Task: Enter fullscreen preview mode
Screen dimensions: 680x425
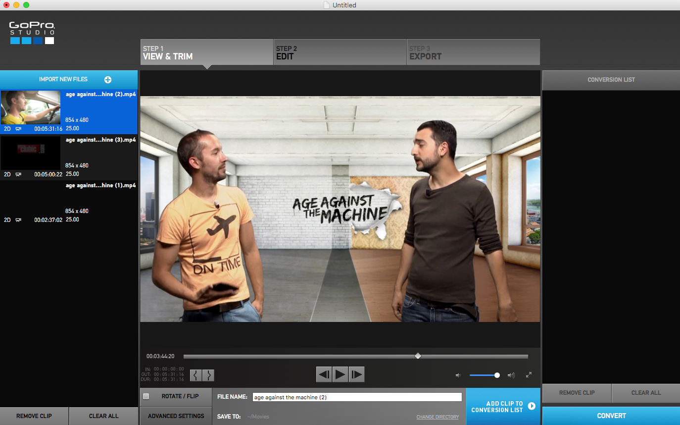Action: (529, 375)
